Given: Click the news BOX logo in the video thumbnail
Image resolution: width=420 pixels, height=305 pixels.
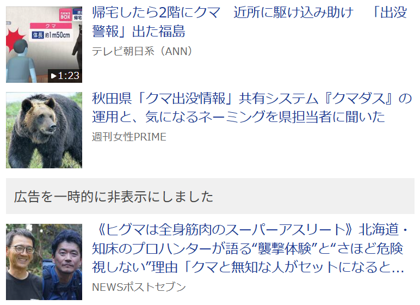Looking at the screenshot, I should tap(65, 15).
